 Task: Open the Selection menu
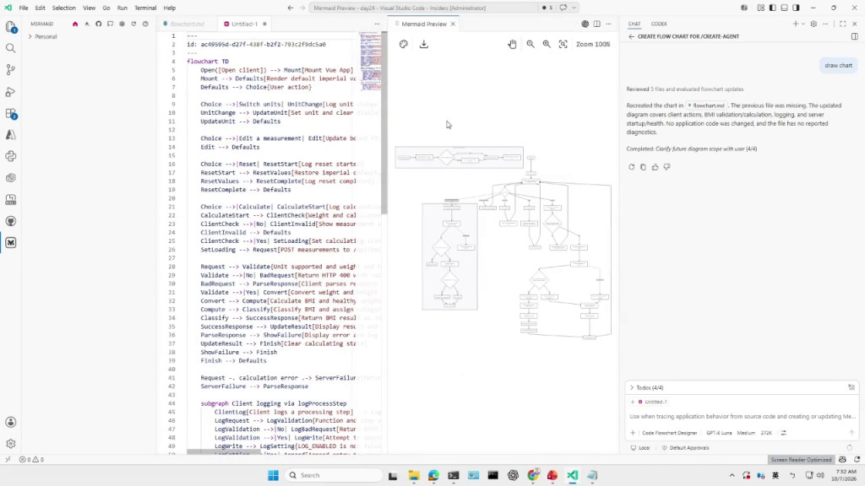(x=64, y=8)
